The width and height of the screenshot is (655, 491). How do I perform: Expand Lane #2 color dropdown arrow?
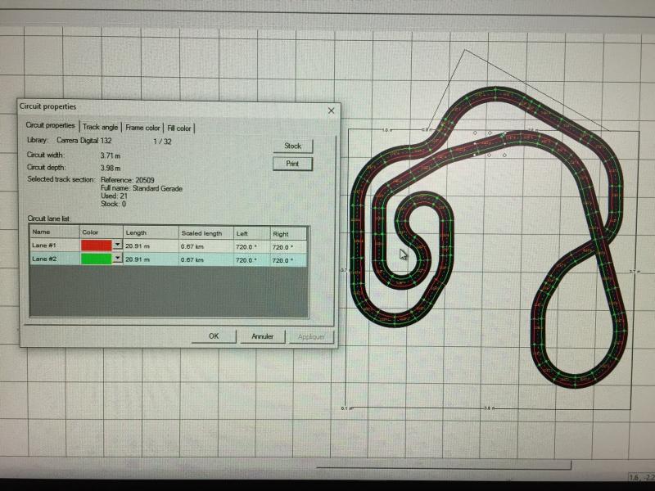(x=117, y=258)
